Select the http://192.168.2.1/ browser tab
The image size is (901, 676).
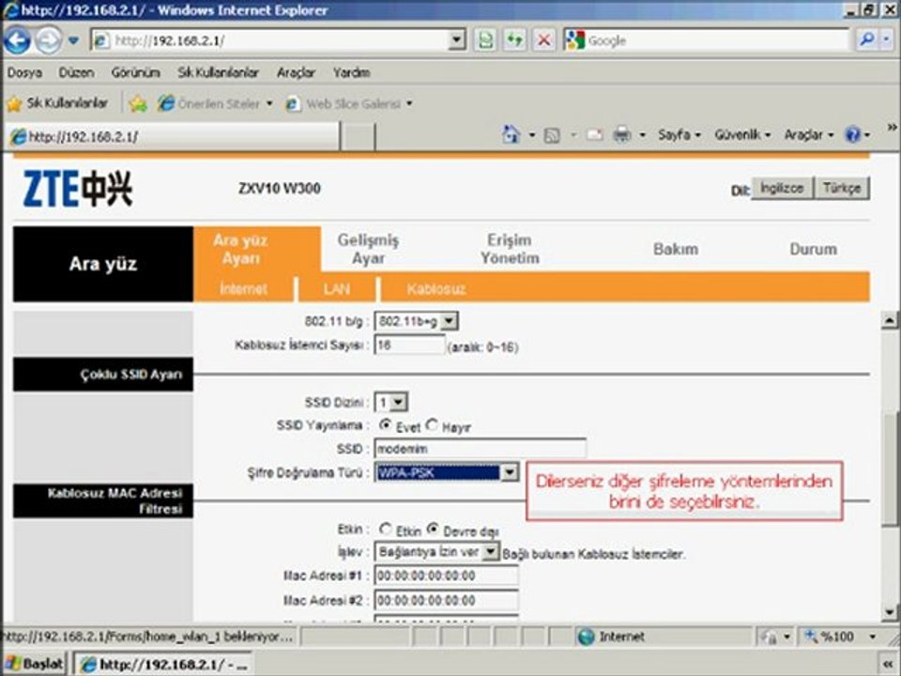point(173,137)
